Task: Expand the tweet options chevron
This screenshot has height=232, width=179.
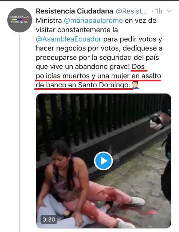Action: [x=169, y=11]
